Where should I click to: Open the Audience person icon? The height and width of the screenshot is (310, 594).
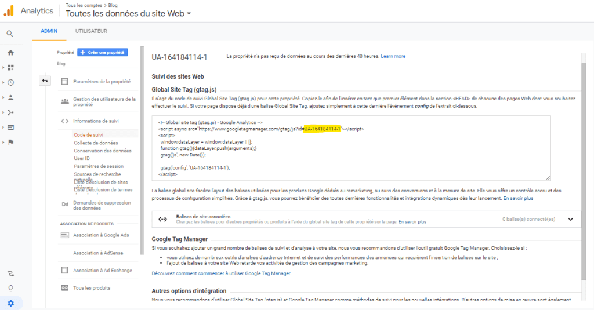pyautogui.click(x=10, y=97)
